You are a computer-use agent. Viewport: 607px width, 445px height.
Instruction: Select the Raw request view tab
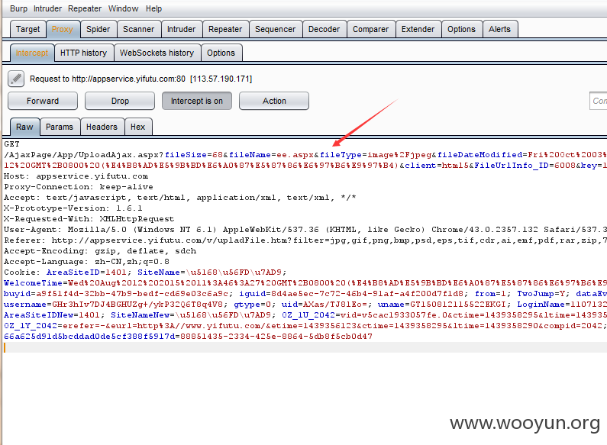24,127
